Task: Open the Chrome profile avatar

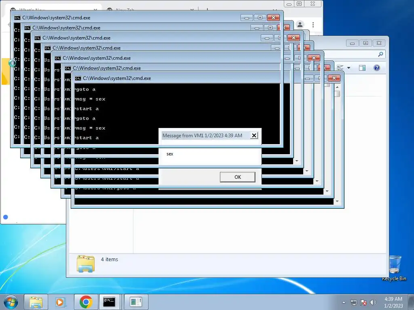Action: pos(300,25)
